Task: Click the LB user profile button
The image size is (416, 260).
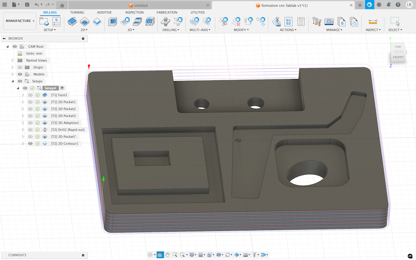Action: (x=409, y=5)
